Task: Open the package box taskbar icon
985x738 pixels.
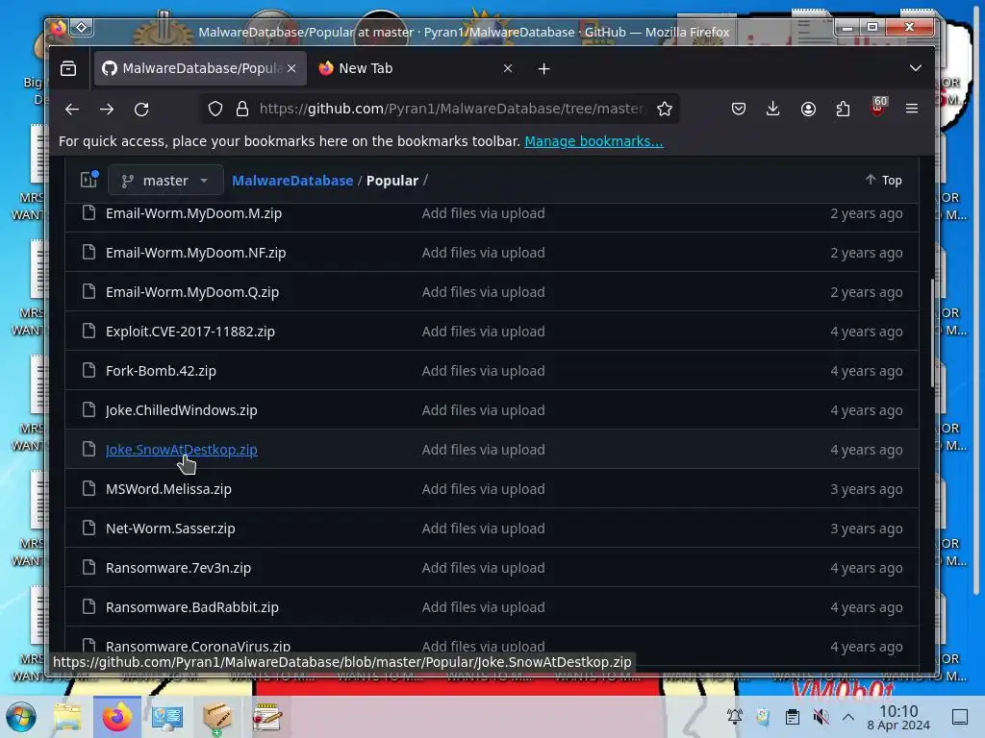Action: pyautogui.click(x=217, y=717)
